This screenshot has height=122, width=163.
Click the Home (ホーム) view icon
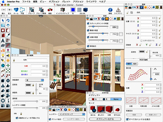[x=16, y=10]
